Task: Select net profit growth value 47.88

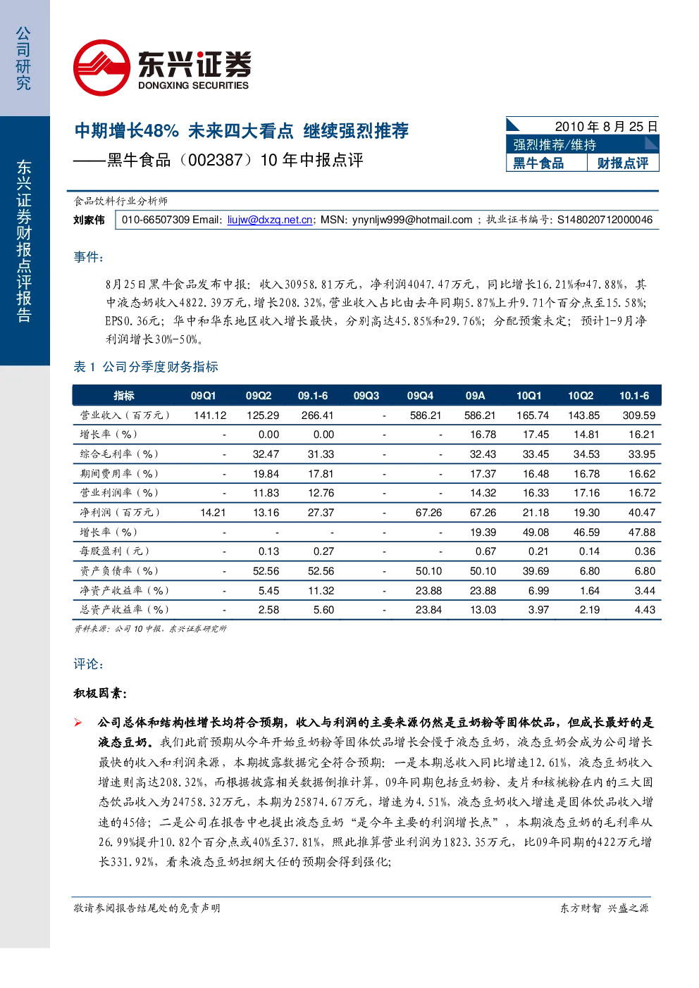Action: (x=642, y=532)
